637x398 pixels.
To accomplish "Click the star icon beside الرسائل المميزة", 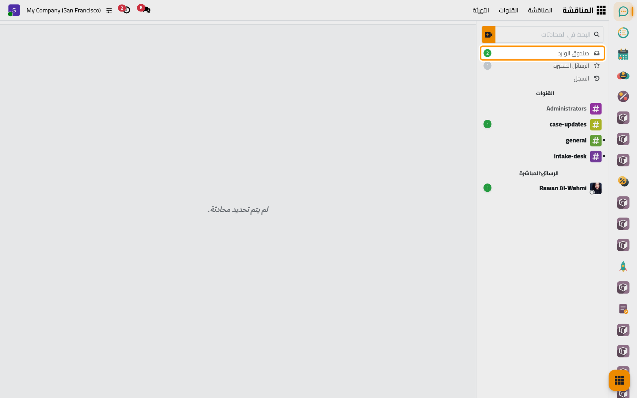I will [x=597, y=65].
